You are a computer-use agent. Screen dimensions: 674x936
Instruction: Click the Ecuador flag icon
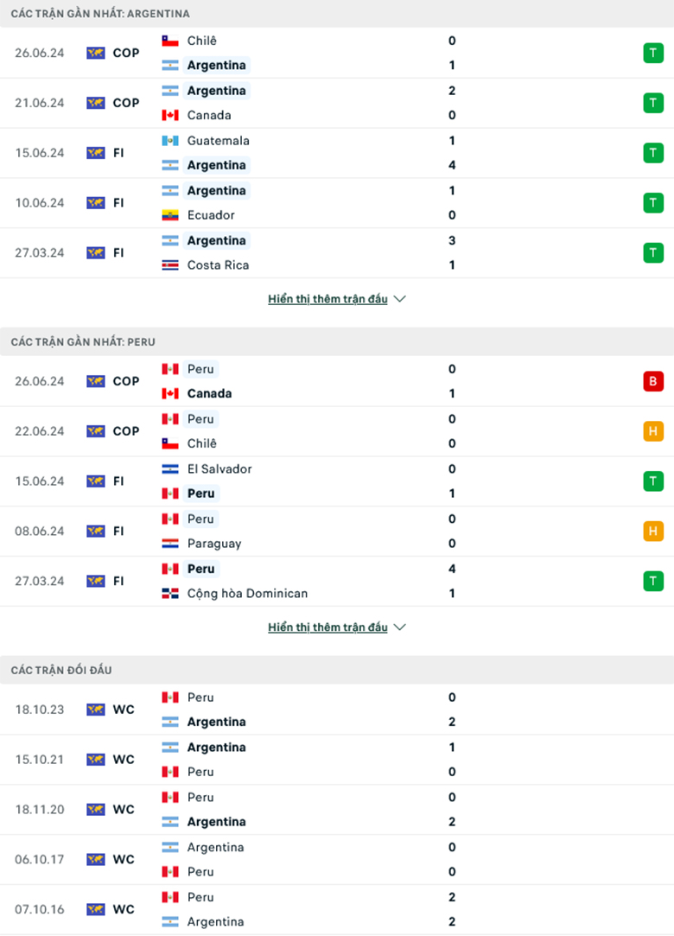(170, 215)
